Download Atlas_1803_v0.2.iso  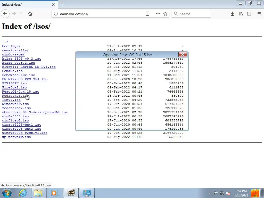tap(22, 59)
